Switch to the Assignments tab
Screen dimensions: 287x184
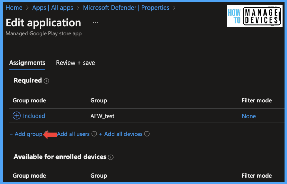27,63
